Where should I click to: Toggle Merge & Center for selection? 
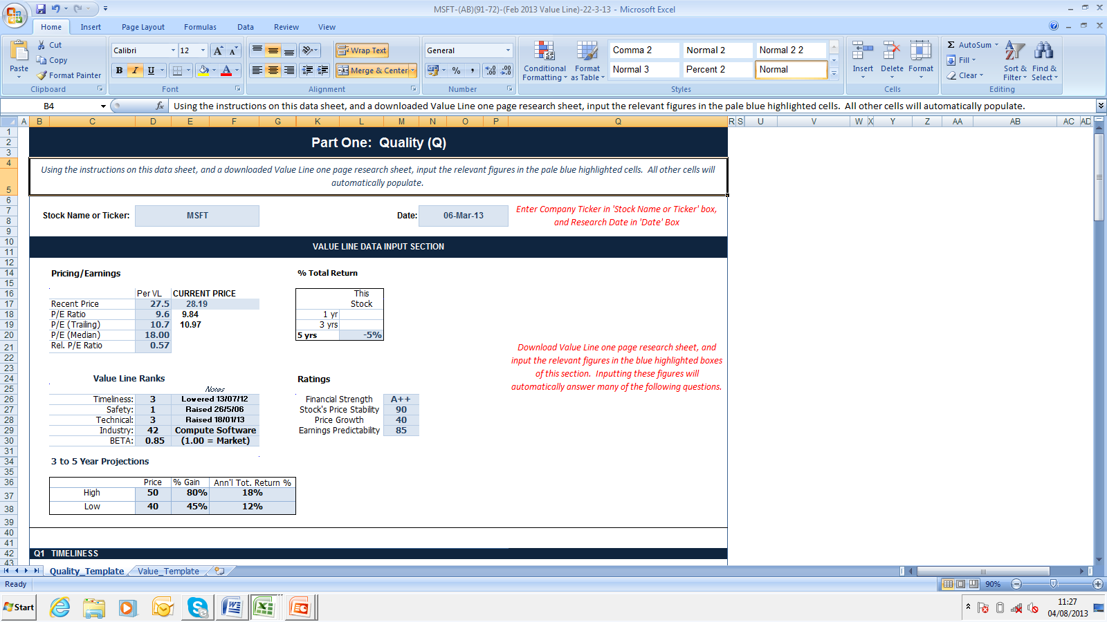click(x=374, y=70)
